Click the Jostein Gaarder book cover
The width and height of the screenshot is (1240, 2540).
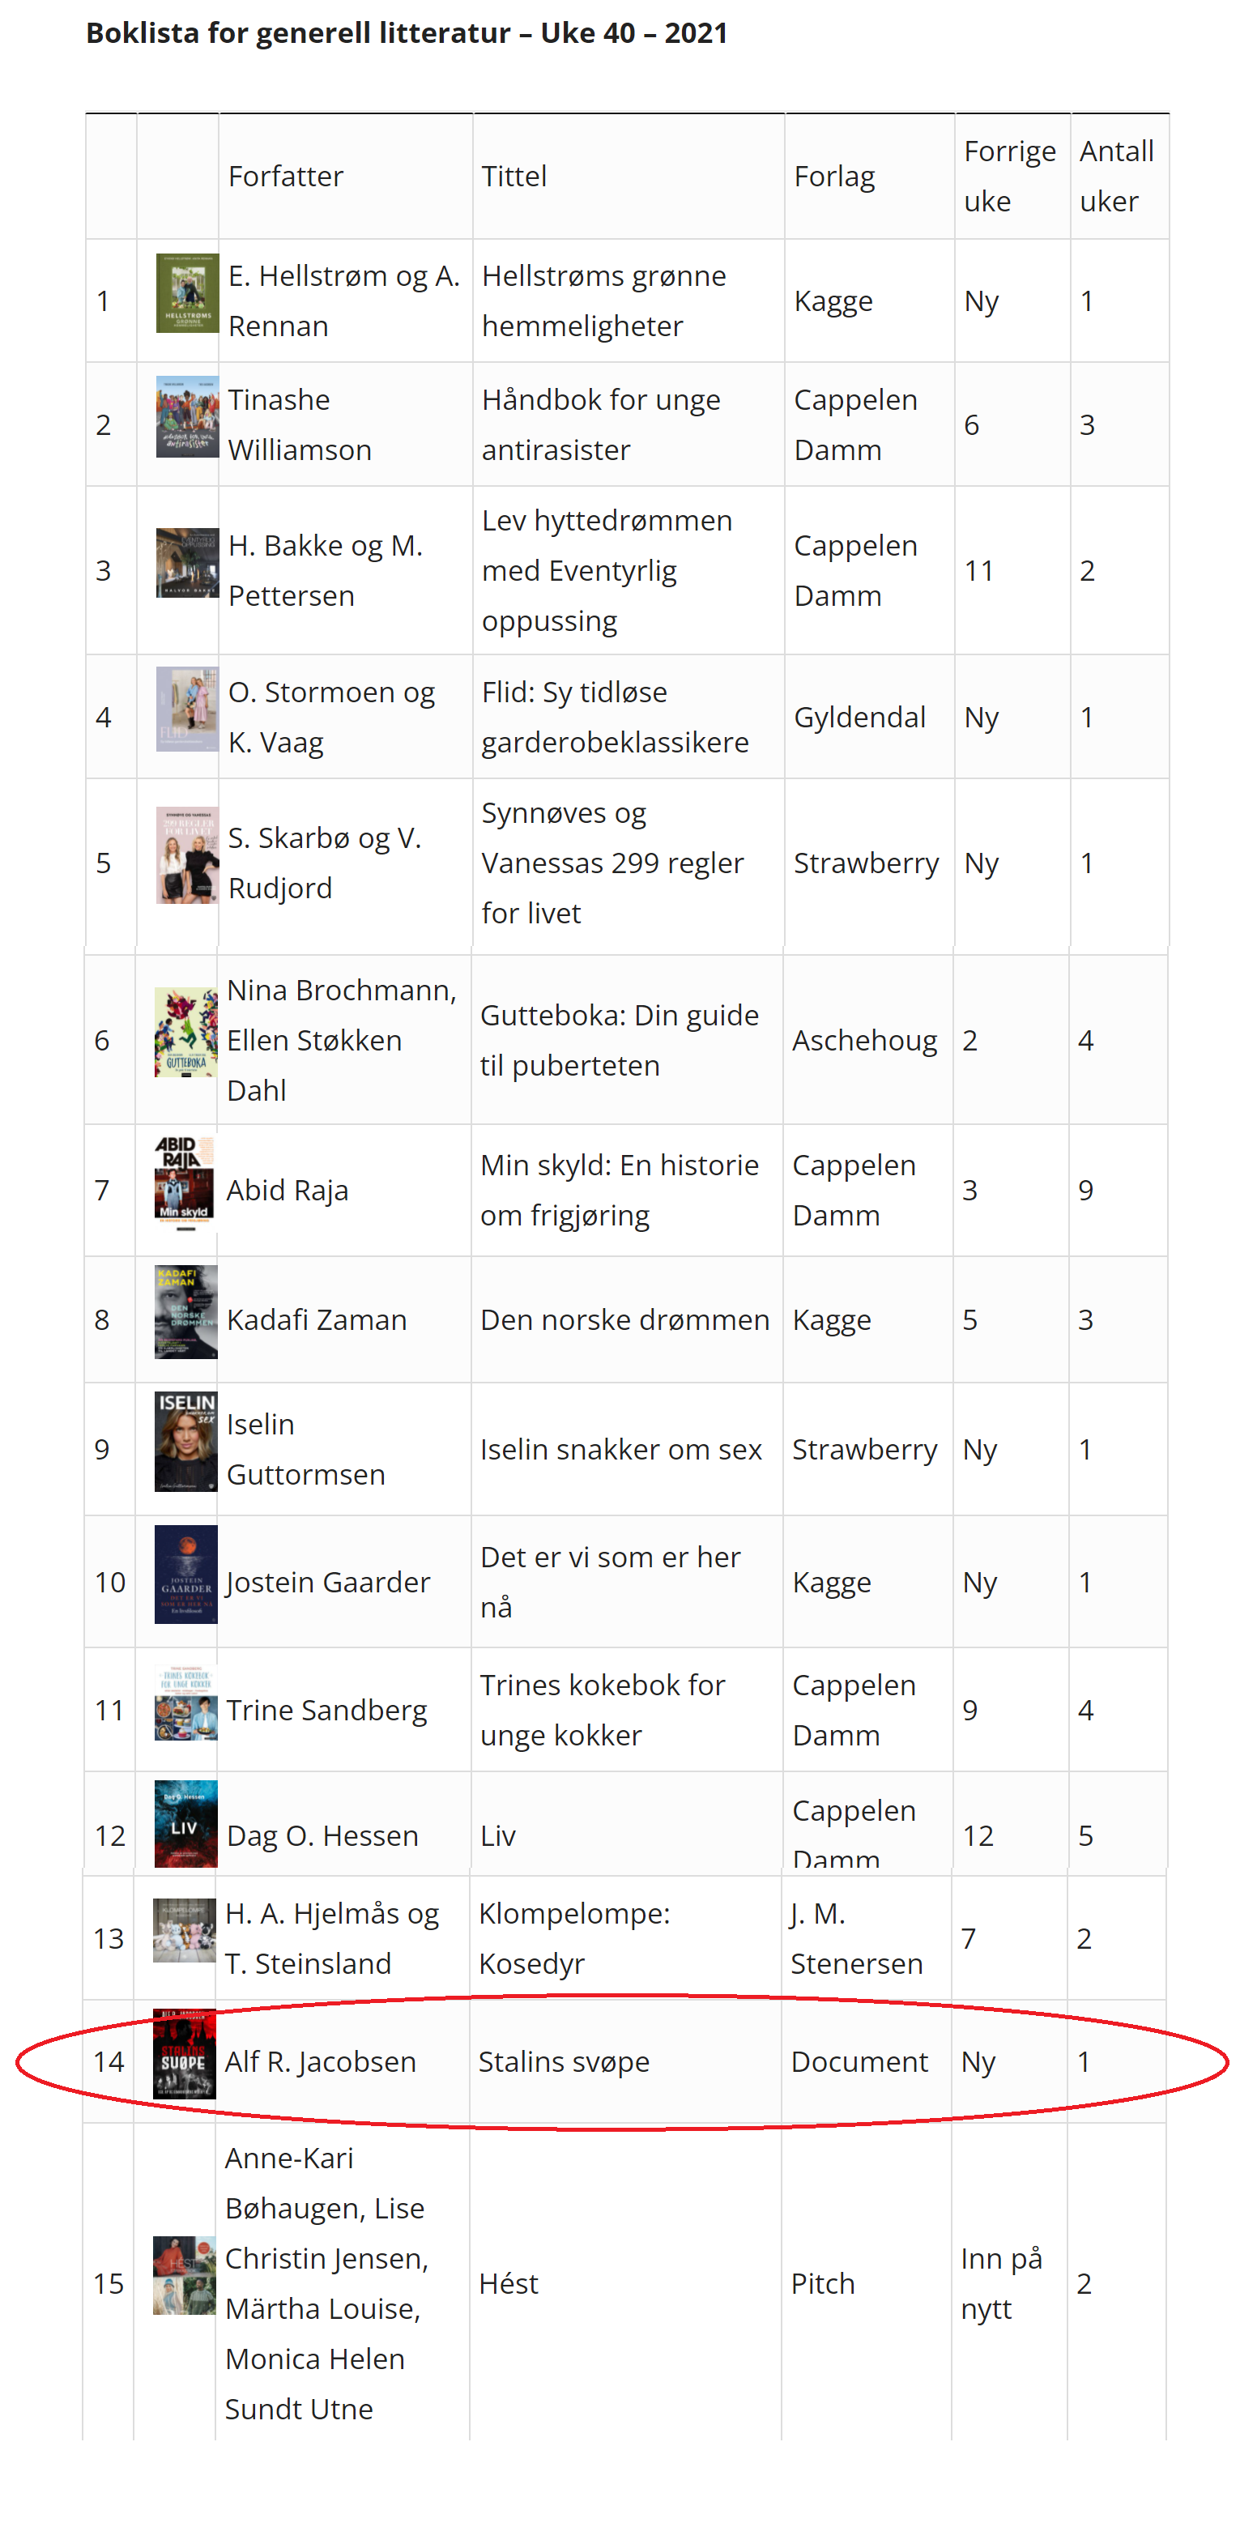(x=185, y=1575)
